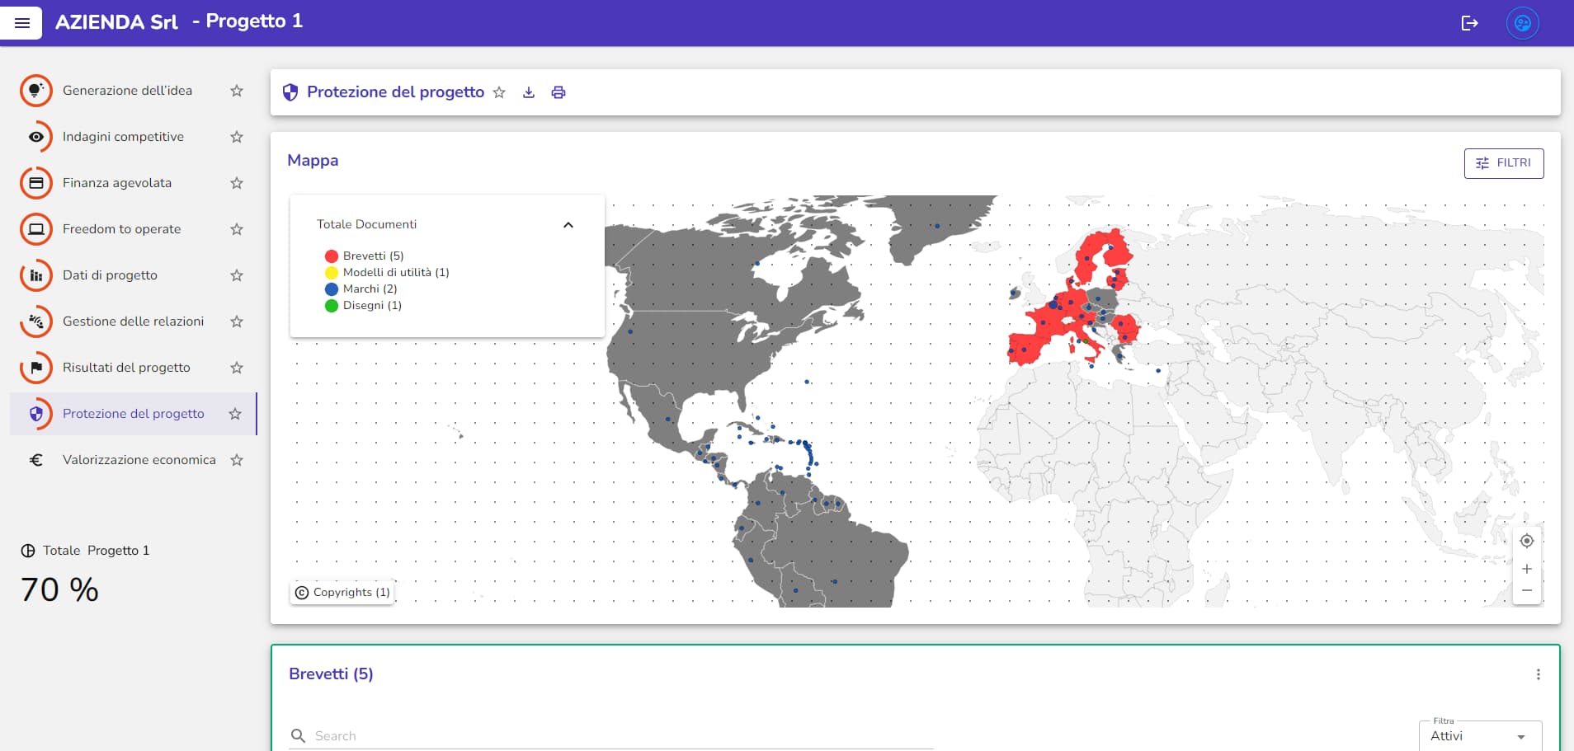Open Indagini competitive section
The image size is (1574, 751).
(123, 137)
